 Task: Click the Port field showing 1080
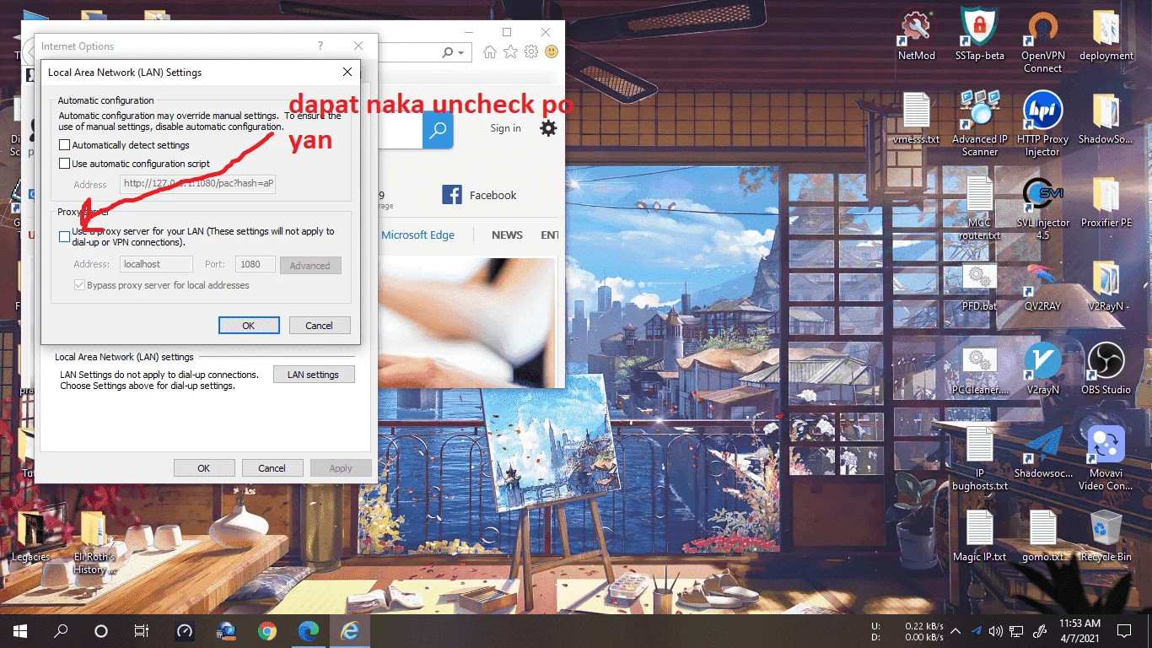pos(255,264)
